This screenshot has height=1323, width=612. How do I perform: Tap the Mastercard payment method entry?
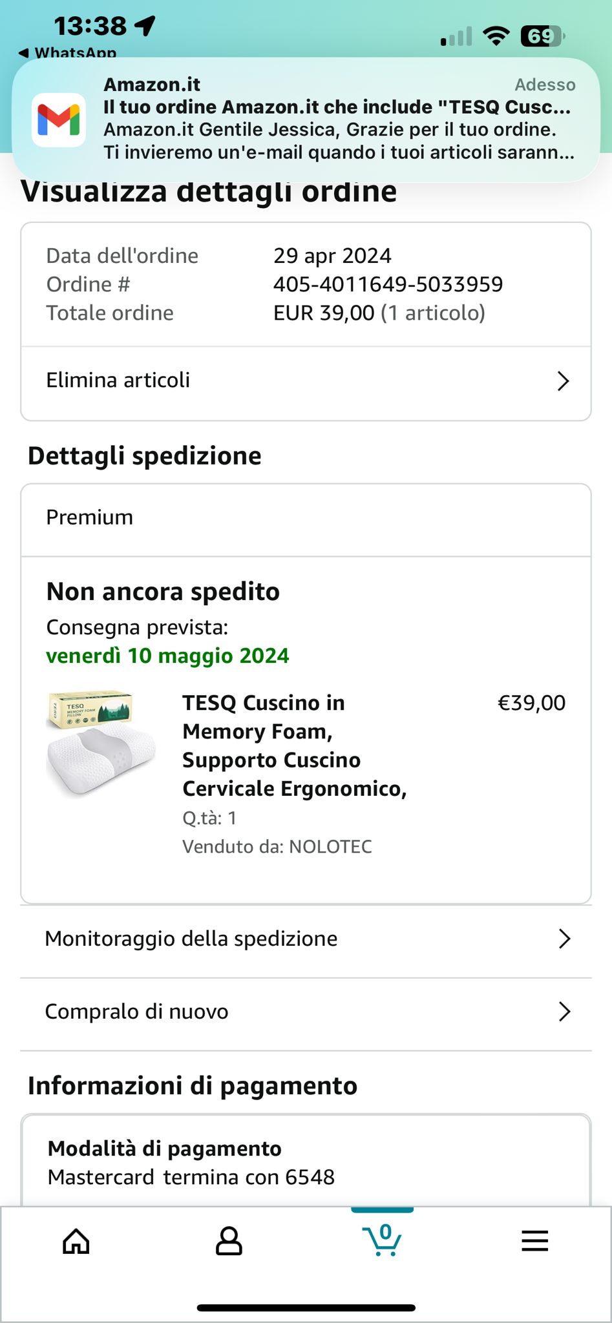pyautogui.click(x=191, y=1176)
